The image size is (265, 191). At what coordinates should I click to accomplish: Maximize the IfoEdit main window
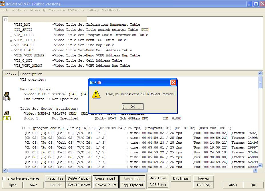(x=256, y=4)
